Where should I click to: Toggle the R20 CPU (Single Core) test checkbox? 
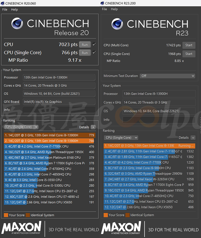94,52
